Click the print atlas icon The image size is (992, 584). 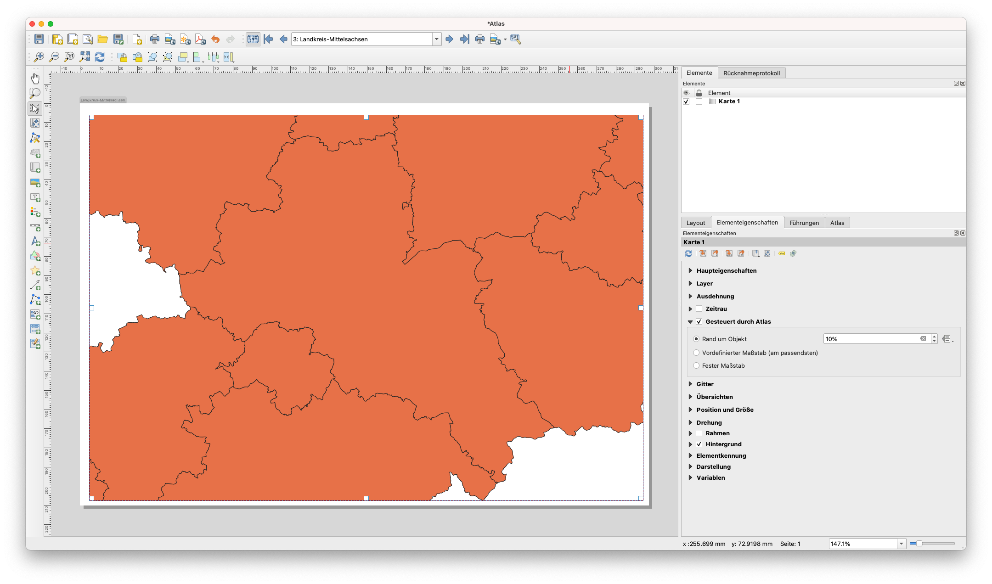point(480,39)
